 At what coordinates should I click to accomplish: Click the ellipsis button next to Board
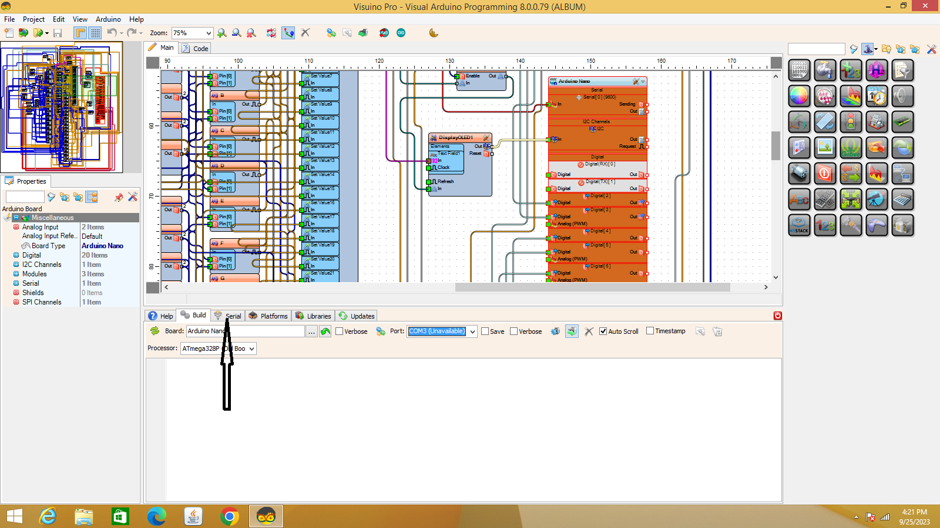click(x=311, y=331)
